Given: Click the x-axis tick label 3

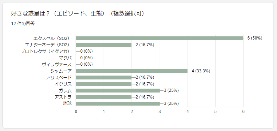Looking at the screenshot, I should coord(160,112).
